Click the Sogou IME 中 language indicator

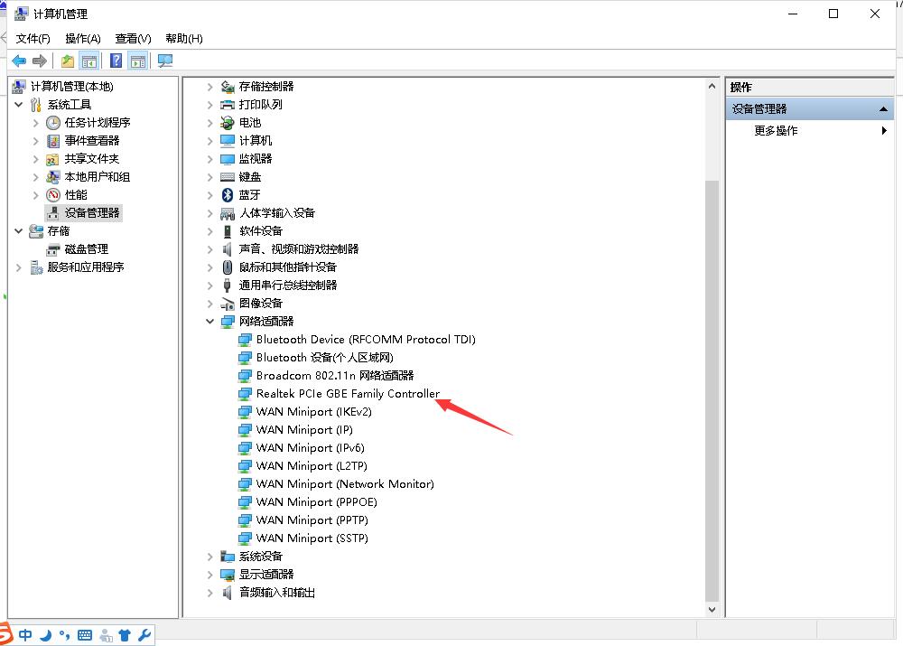pos(25,635)
